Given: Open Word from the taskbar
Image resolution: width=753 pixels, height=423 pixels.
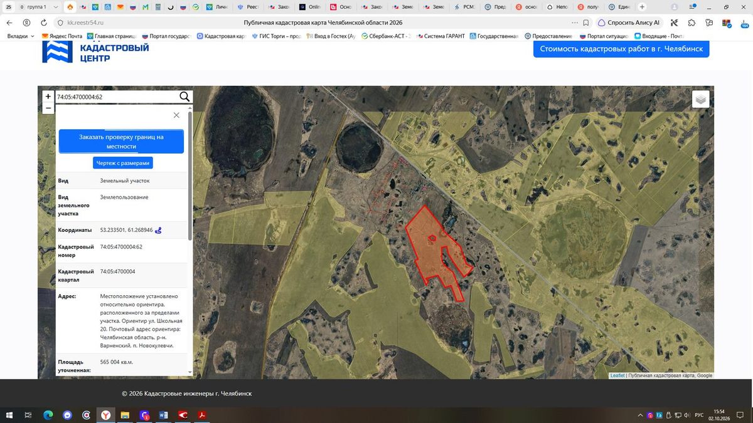Looking at the screenshot, I should coord(164,415).
